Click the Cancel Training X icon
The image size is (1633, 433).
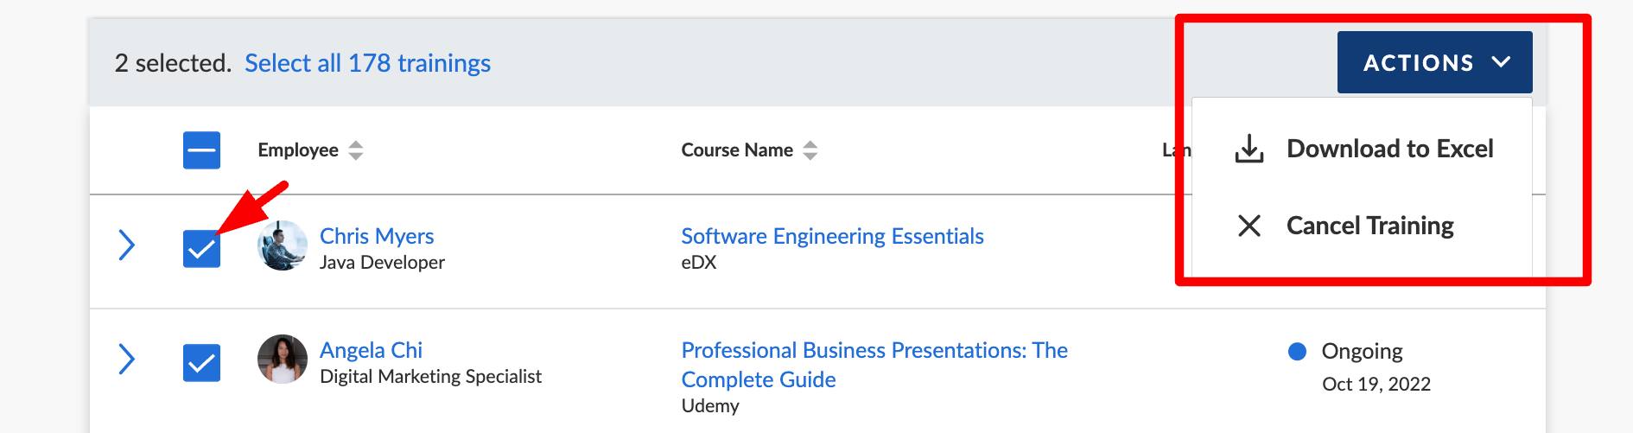tap(1249, 226)
